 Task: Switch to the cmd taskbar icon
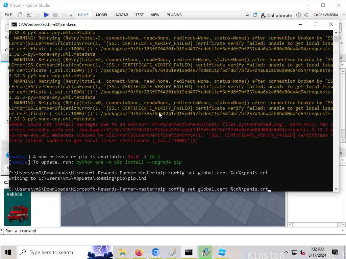pos(189,252)
